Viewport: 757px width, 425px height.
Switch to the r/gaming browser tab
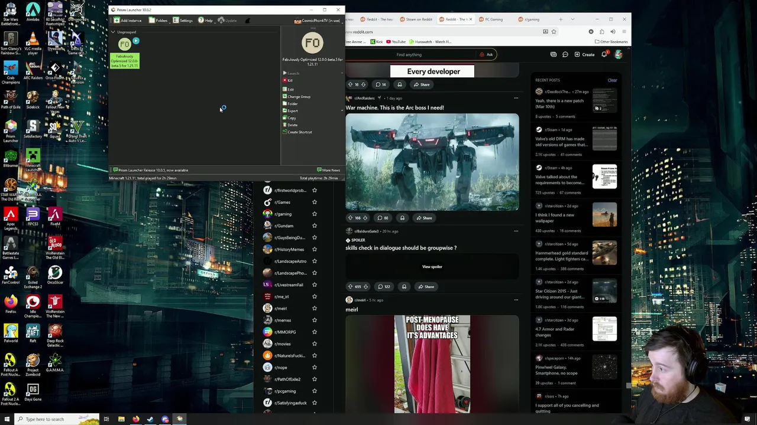pos(529,19)
